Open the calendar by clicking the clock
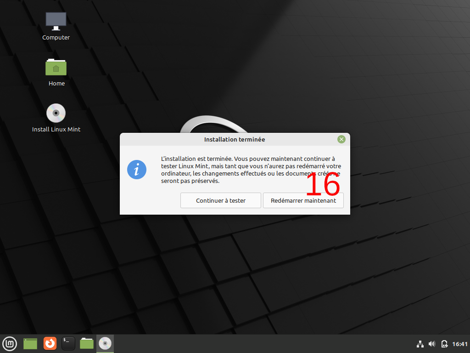Screen dimensions: 470x353 (459, 343)
